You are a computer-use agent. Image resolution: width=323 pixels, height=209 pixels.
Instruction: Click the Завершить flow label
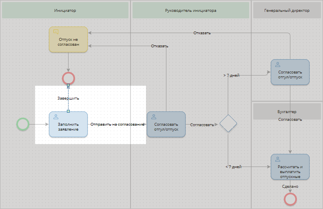pos(68,98)
